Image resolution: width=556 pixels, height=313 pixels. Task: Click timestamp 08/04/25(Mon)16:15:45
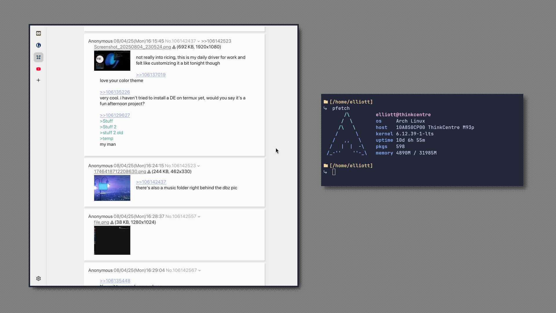pyautogui.click(x=139, y=41)
